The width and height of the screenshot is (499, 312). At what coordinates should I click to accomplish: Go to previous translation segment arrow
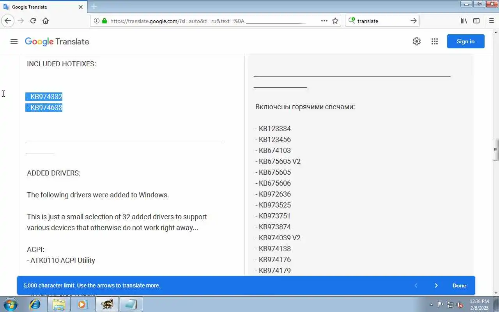pyautogui.click(x=416, y=285)
